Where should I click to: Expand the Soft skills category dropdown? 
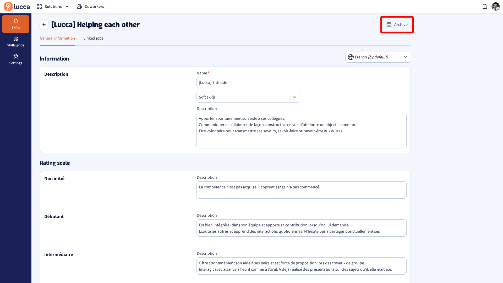[248, 97]
